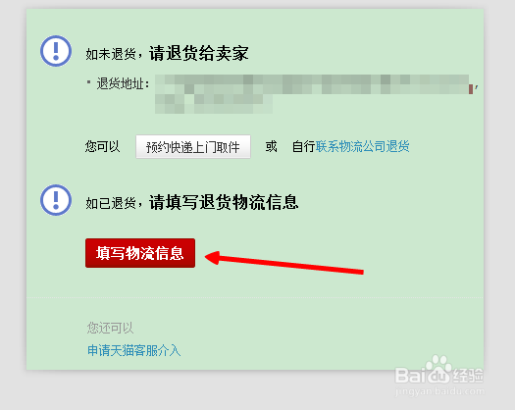
Task: Click the exclamation icon beside 如未退货
Action: (56, 51)
